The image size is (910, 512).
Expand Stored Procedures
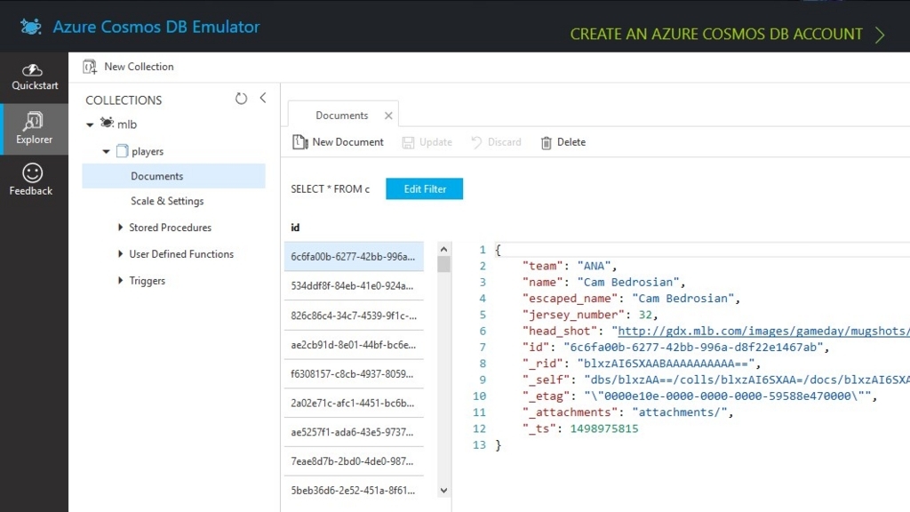click(120, 227)
